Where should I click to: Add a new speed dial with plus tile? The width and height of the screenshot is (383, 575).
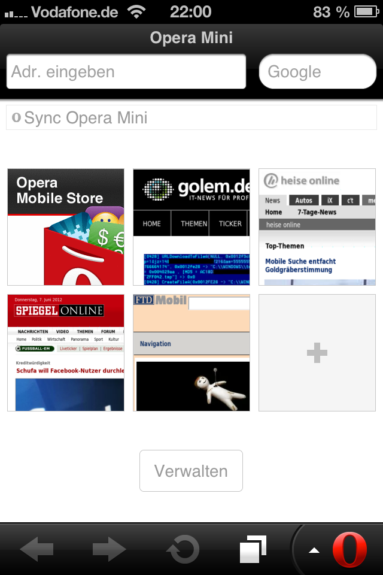click(317, 353)
